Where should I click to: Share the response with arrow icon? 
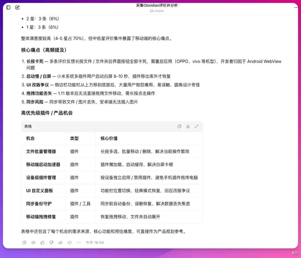(60, 242)
